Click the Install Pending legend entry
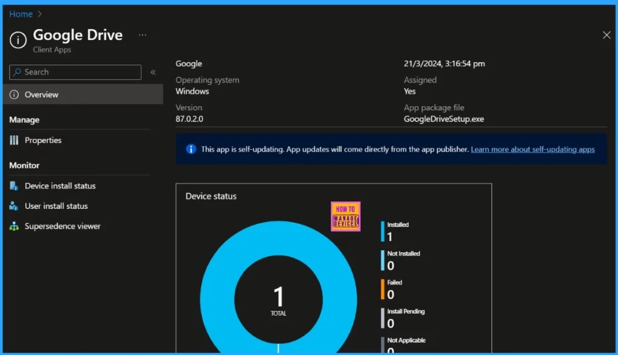The width and height of the screenshot is (618, 355). pyautogui.click(x=403, y=318)
